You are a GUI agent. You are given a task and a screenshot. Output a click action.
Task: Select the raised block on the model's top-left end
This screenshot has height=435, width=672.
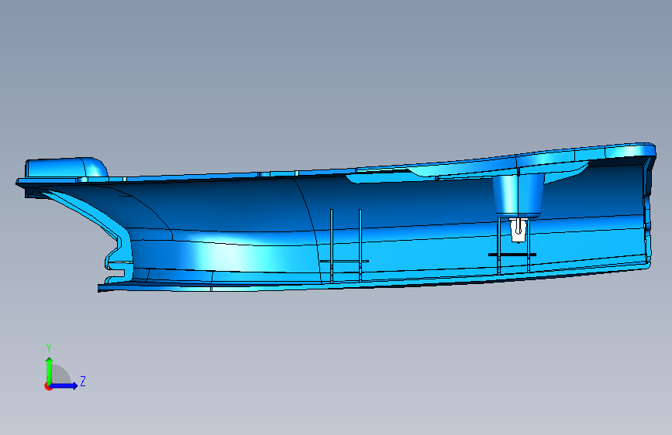pos(66,167)
